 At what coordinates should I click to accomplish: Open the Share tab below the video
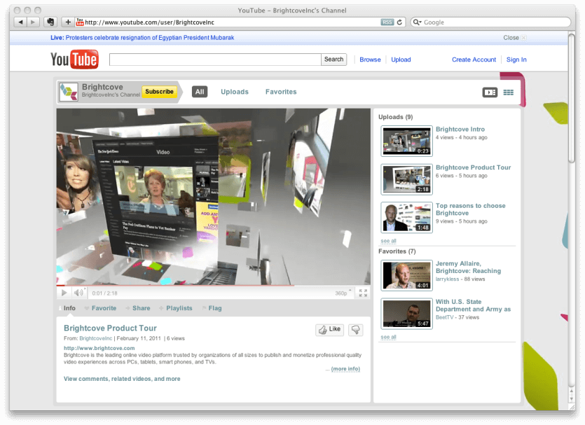[138, 308]
